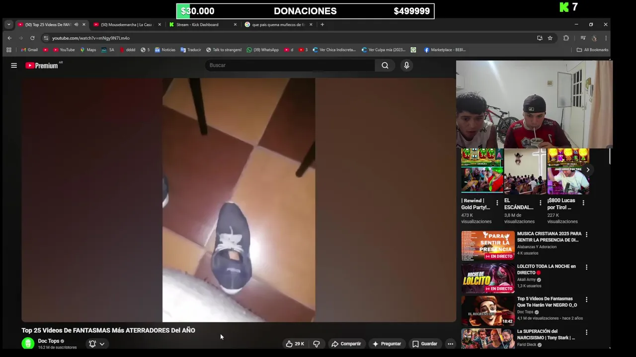636x357 pixels.
Task: View site information icon in address bar
Action: click(x=46, y=38)
